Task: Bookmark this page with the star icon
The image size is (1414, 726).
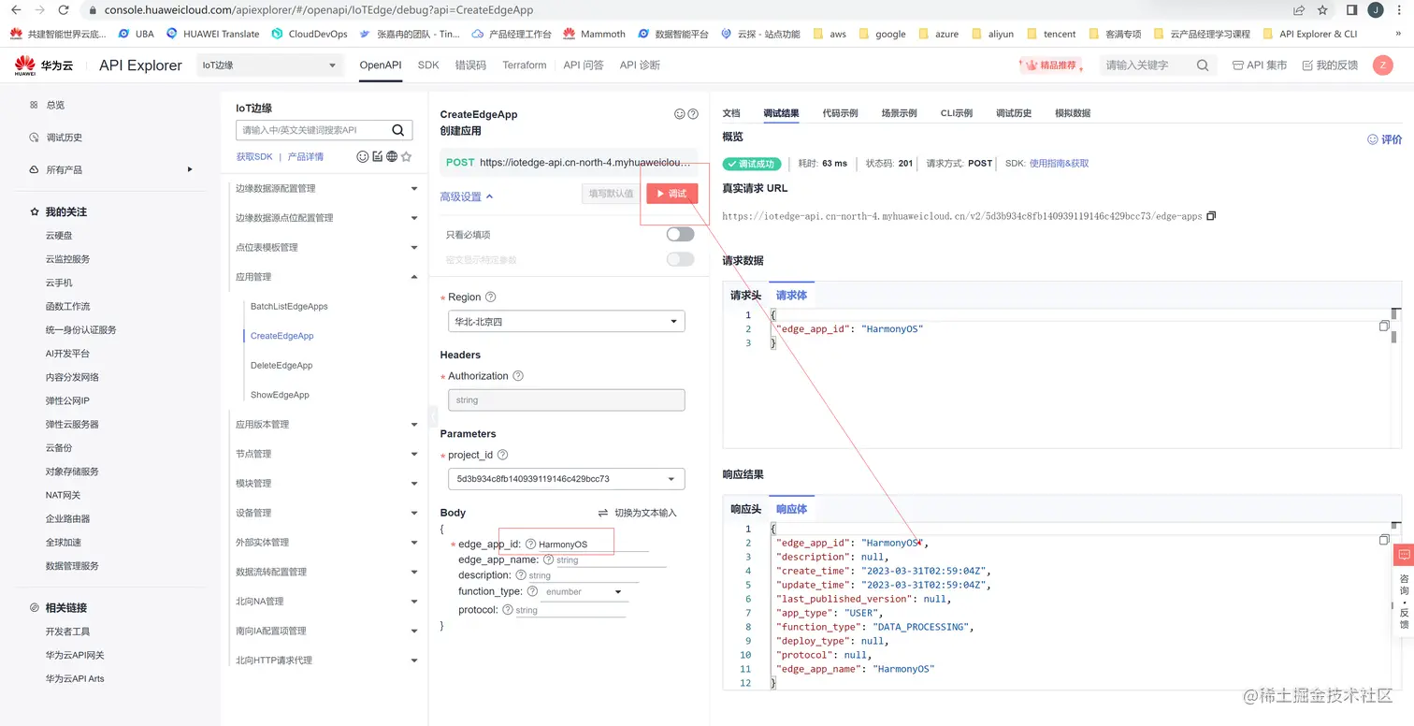Action: (1322, 10)
